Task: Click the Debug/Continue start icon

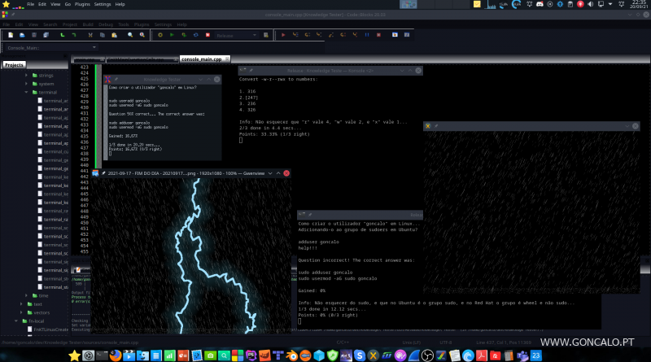Action: point(283,35)
